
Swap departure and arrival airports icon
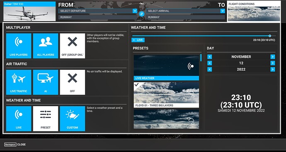(x=141, y=14)
